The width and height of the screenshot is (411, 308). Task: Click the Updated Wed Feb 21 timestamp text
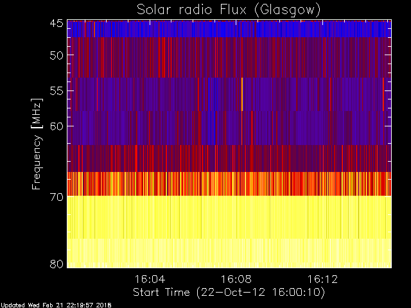(x=56, y=305)
